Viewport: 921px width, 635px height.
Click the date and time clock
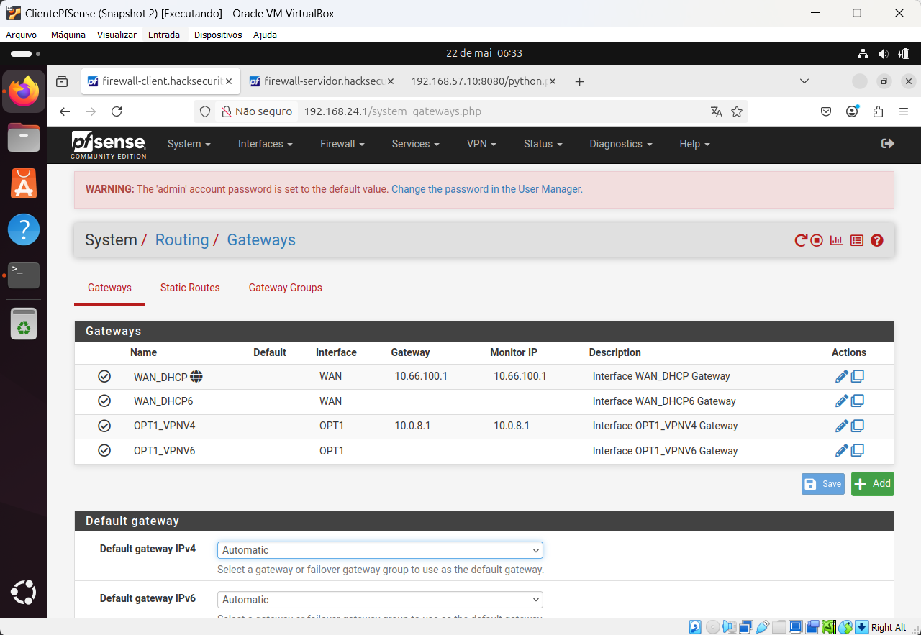pos(484,53)
